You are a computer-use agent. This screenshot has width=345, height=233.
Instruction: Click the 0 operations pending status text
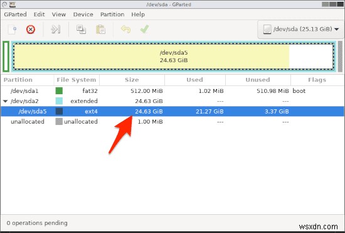pos(37,223)
